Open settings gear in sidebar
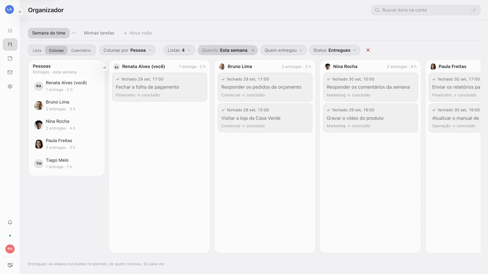Viewport: 488px width, 274px height. (x=10, y=86)
